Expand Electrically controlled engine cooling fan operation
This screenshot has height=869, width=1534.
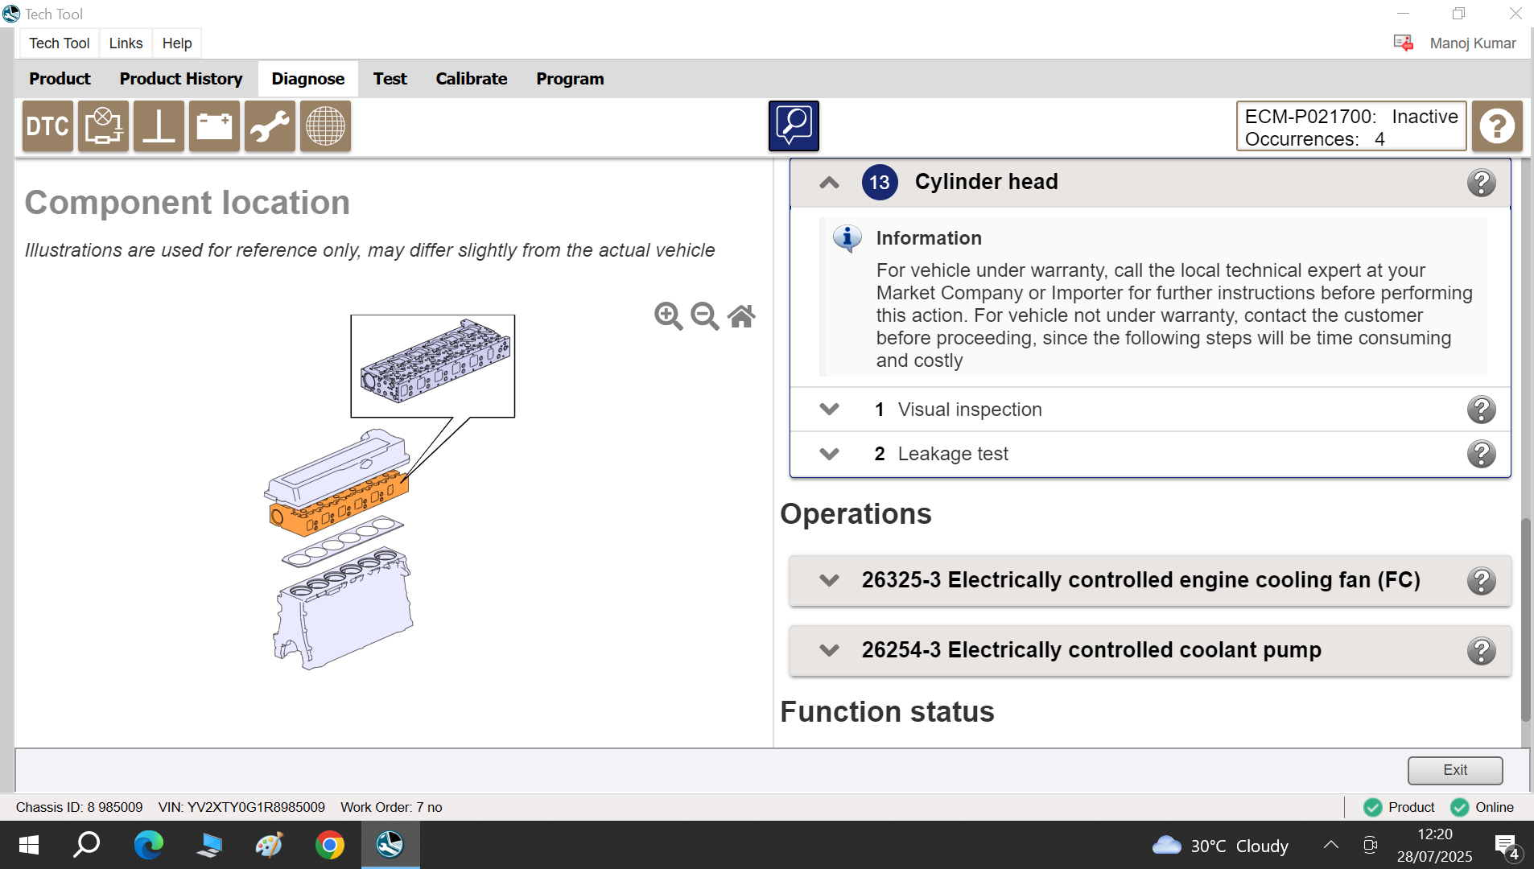click(x=830, y=580)
